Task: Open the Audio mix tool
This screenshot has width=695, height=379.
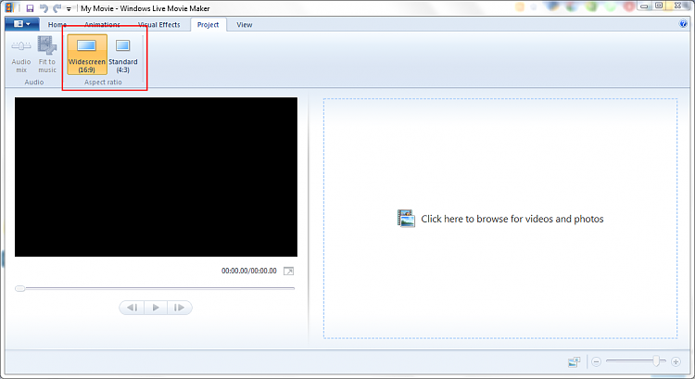Action: coord(21,55)
